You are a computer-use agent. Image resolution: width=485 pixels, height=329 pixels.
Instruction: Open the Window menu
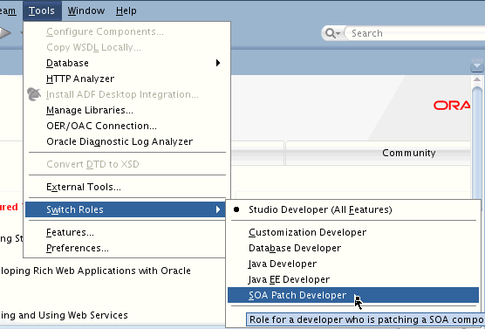[86, 10]
